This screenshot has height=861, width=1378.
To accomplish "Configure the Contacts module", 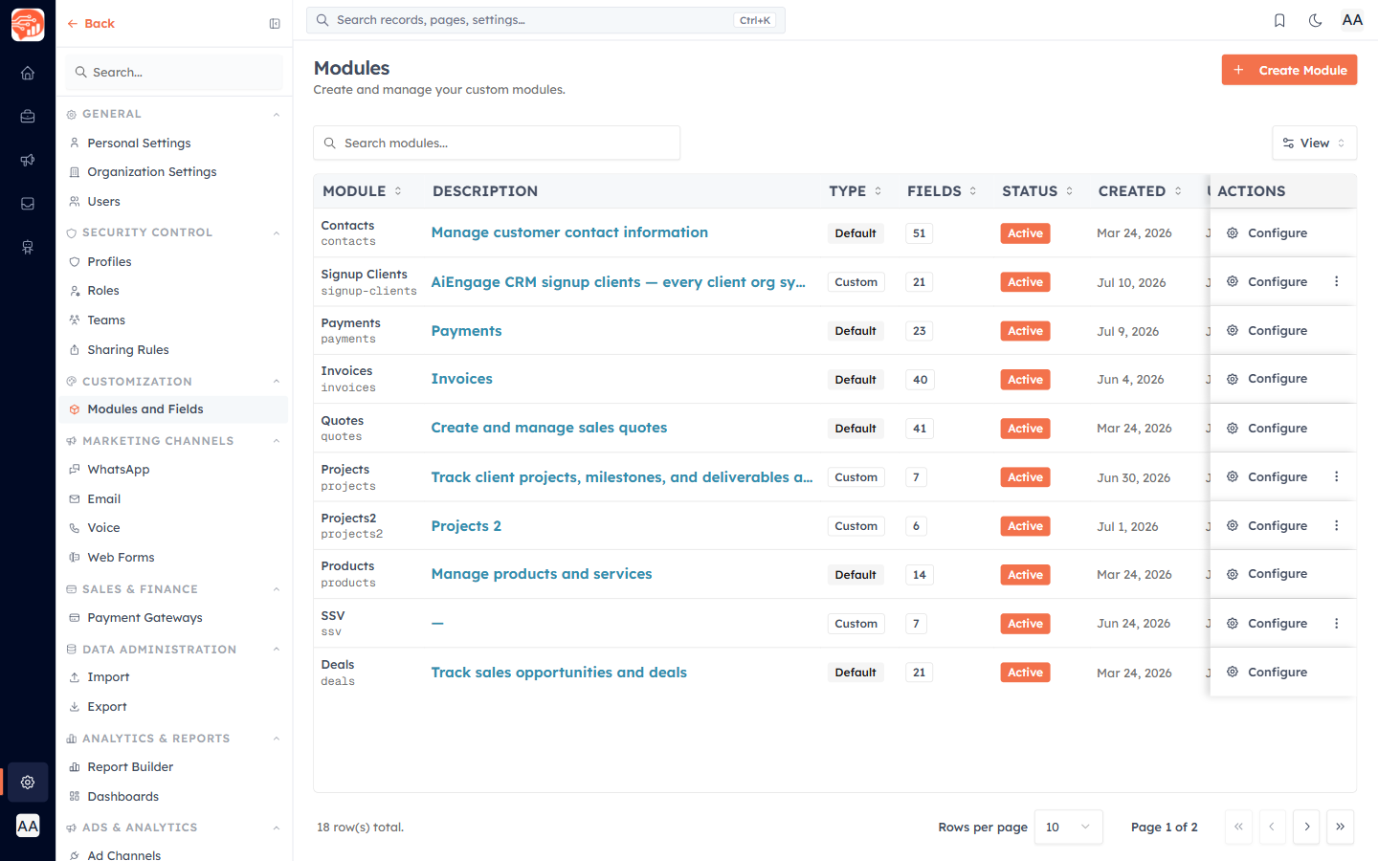I will 1267,232.
